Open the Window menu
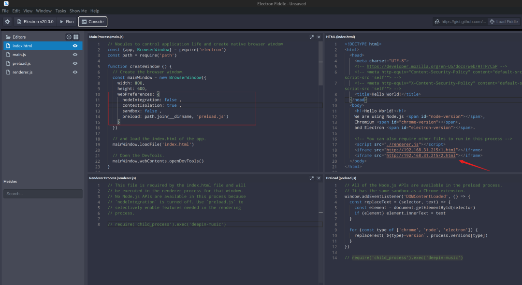The image size is (522, 285). pos(43,11)
